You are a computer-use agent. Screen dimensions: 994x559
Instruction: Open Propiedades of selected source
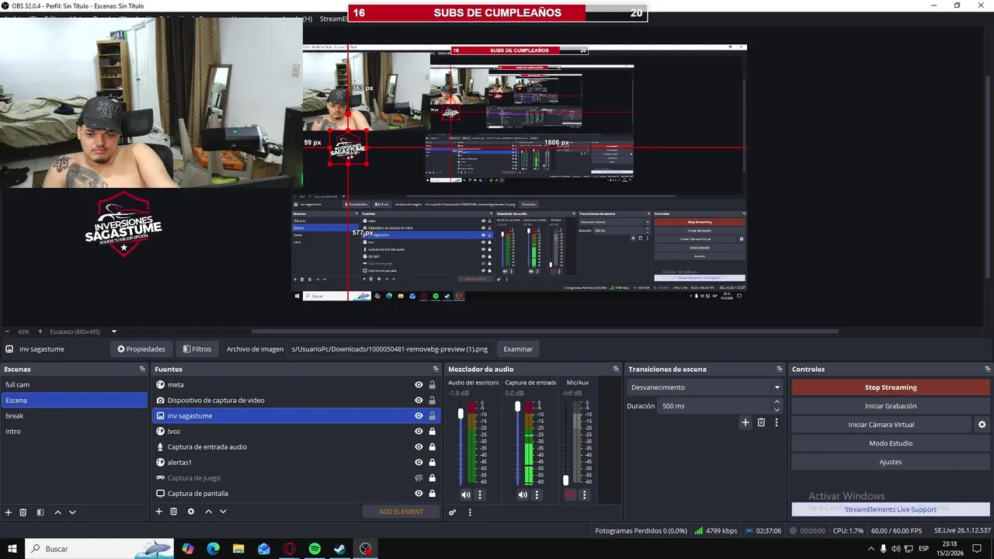coord(141,349)
